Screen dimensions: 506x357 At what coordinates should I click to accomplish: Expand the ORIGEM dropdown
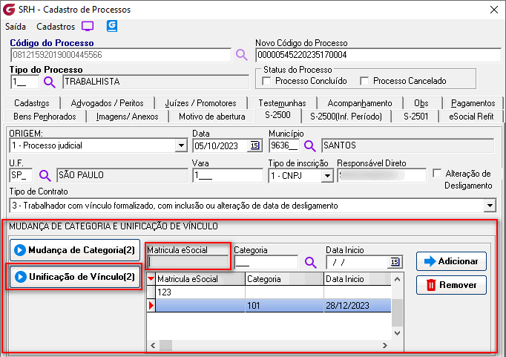pyautogui.click(x=181, y=145)
